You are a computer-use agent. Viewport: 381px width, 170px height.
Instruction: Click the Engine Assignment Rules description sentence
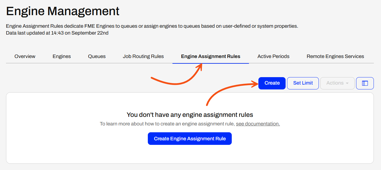tap(152, 26)
